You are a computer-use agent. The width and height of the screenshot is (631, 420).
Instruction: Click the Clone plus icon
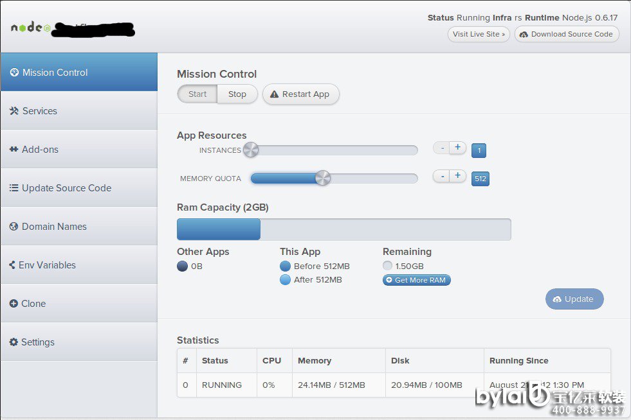click(14, 304)
